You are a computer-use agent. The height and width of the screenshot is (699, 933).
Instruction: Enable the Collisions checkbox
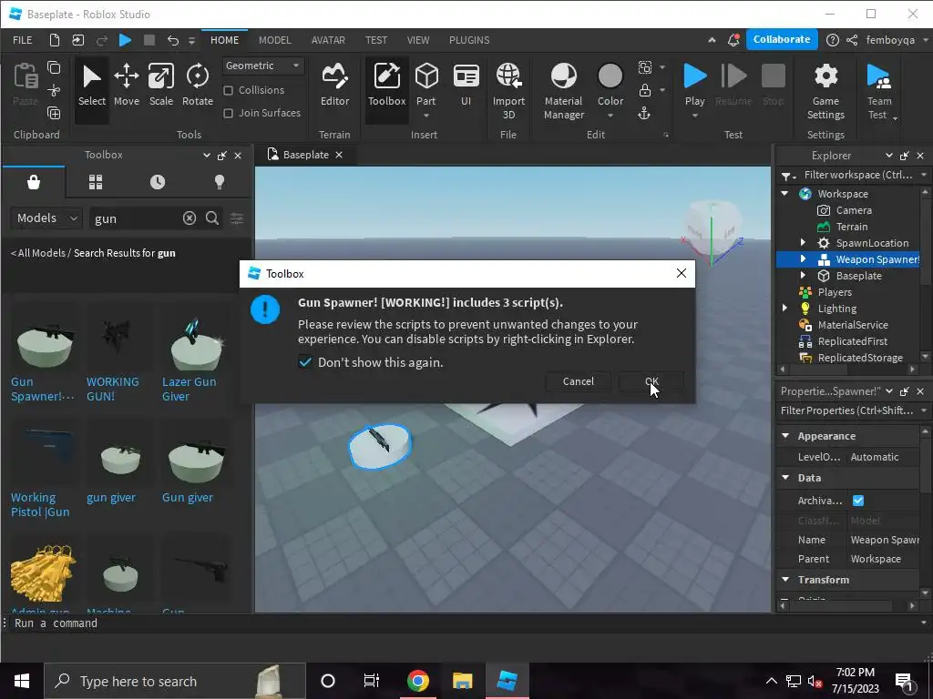[x=228, y=90]
